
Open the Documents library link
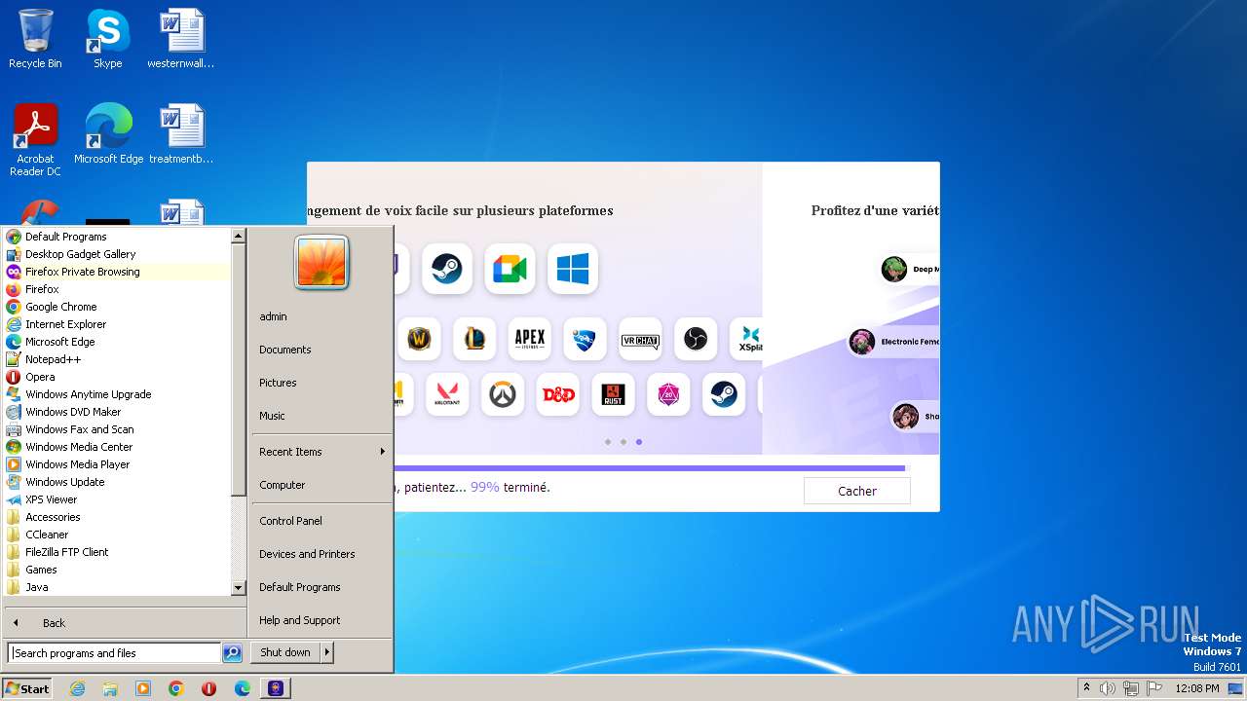point(321,350)
